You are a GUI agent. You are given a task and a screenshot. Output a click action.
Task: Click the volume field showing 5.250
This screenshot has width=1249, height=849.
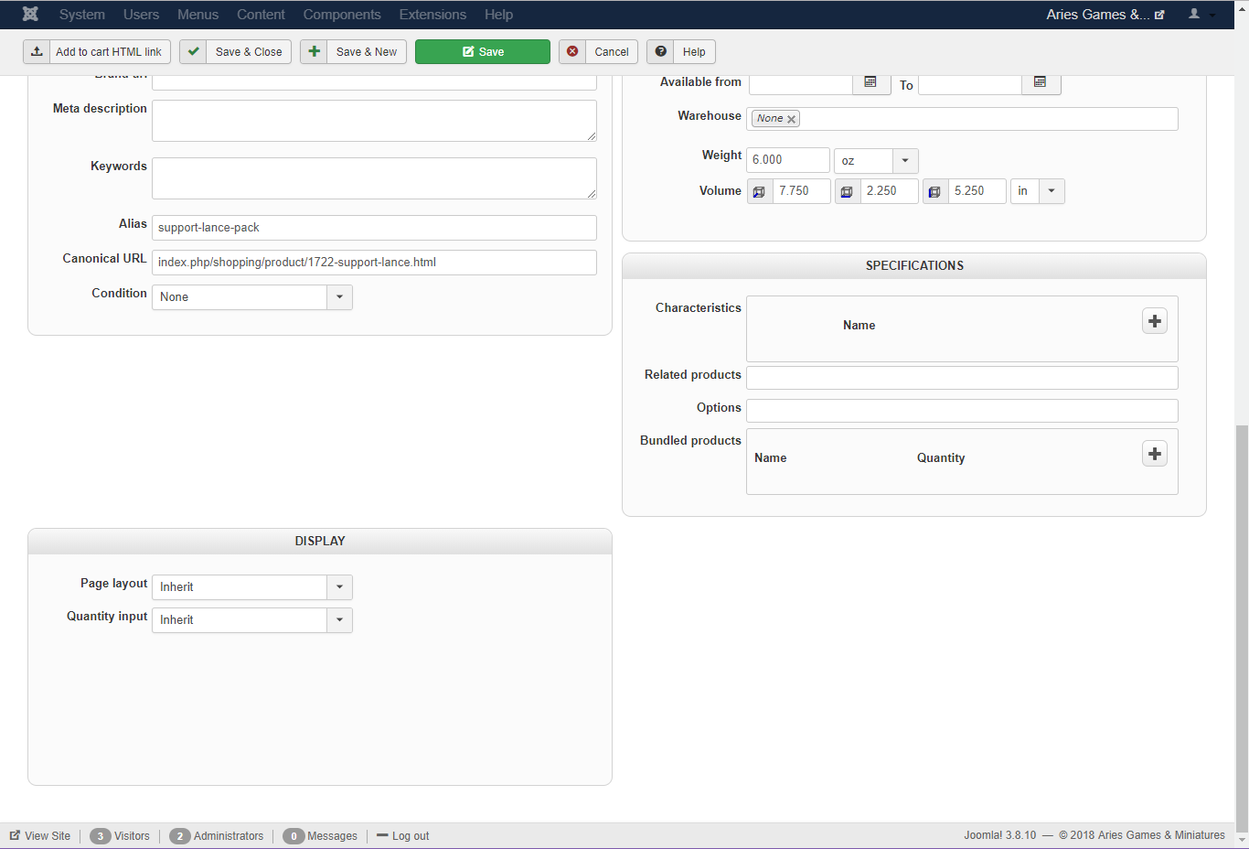click(977, 191)
